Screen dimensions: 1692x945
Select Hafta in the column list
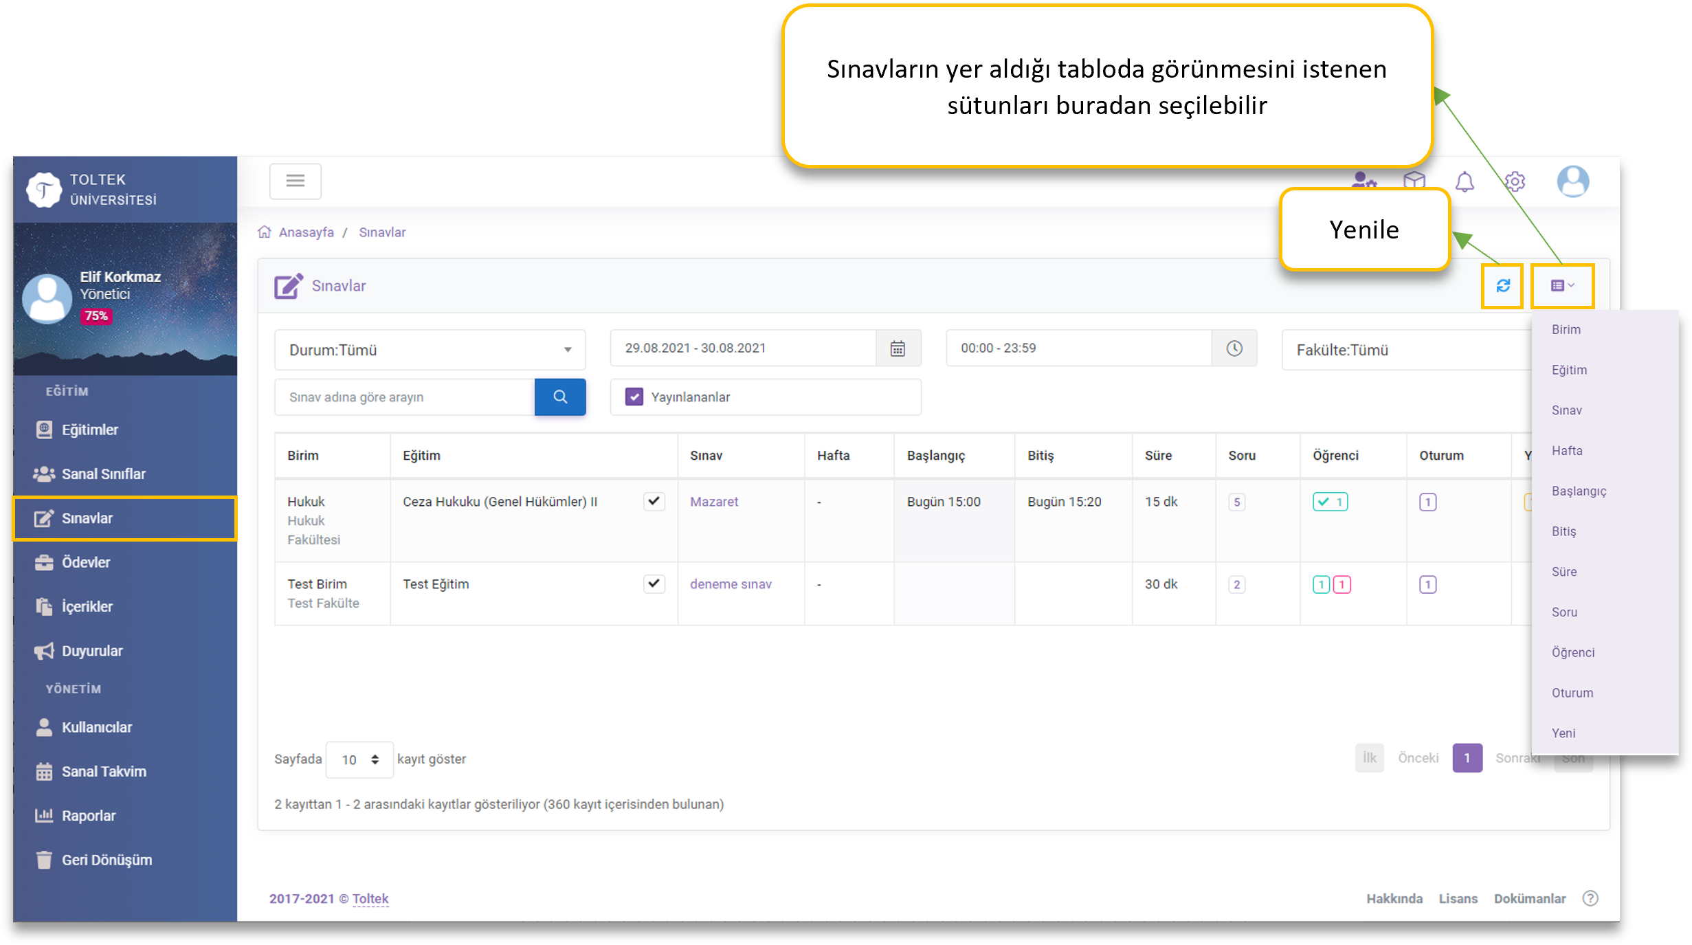[x=1567, y=451]
